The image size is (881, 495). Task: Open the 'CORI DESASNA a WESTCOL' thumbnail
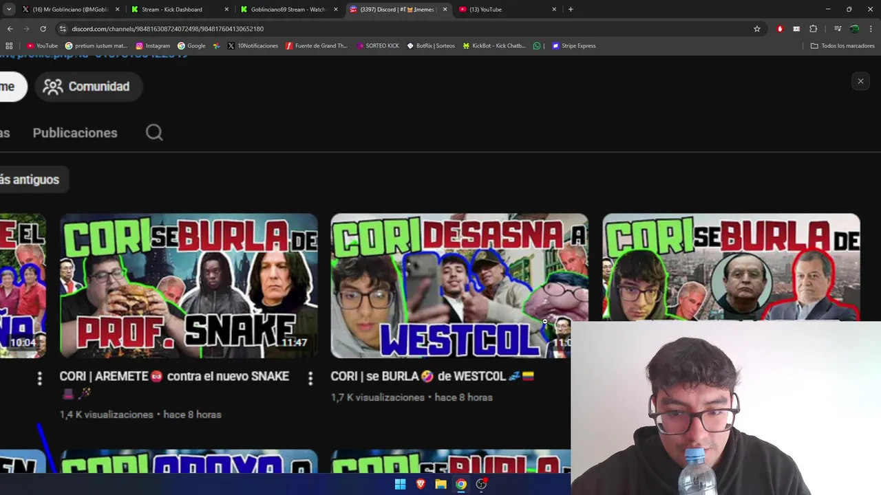tap(459, 285)
